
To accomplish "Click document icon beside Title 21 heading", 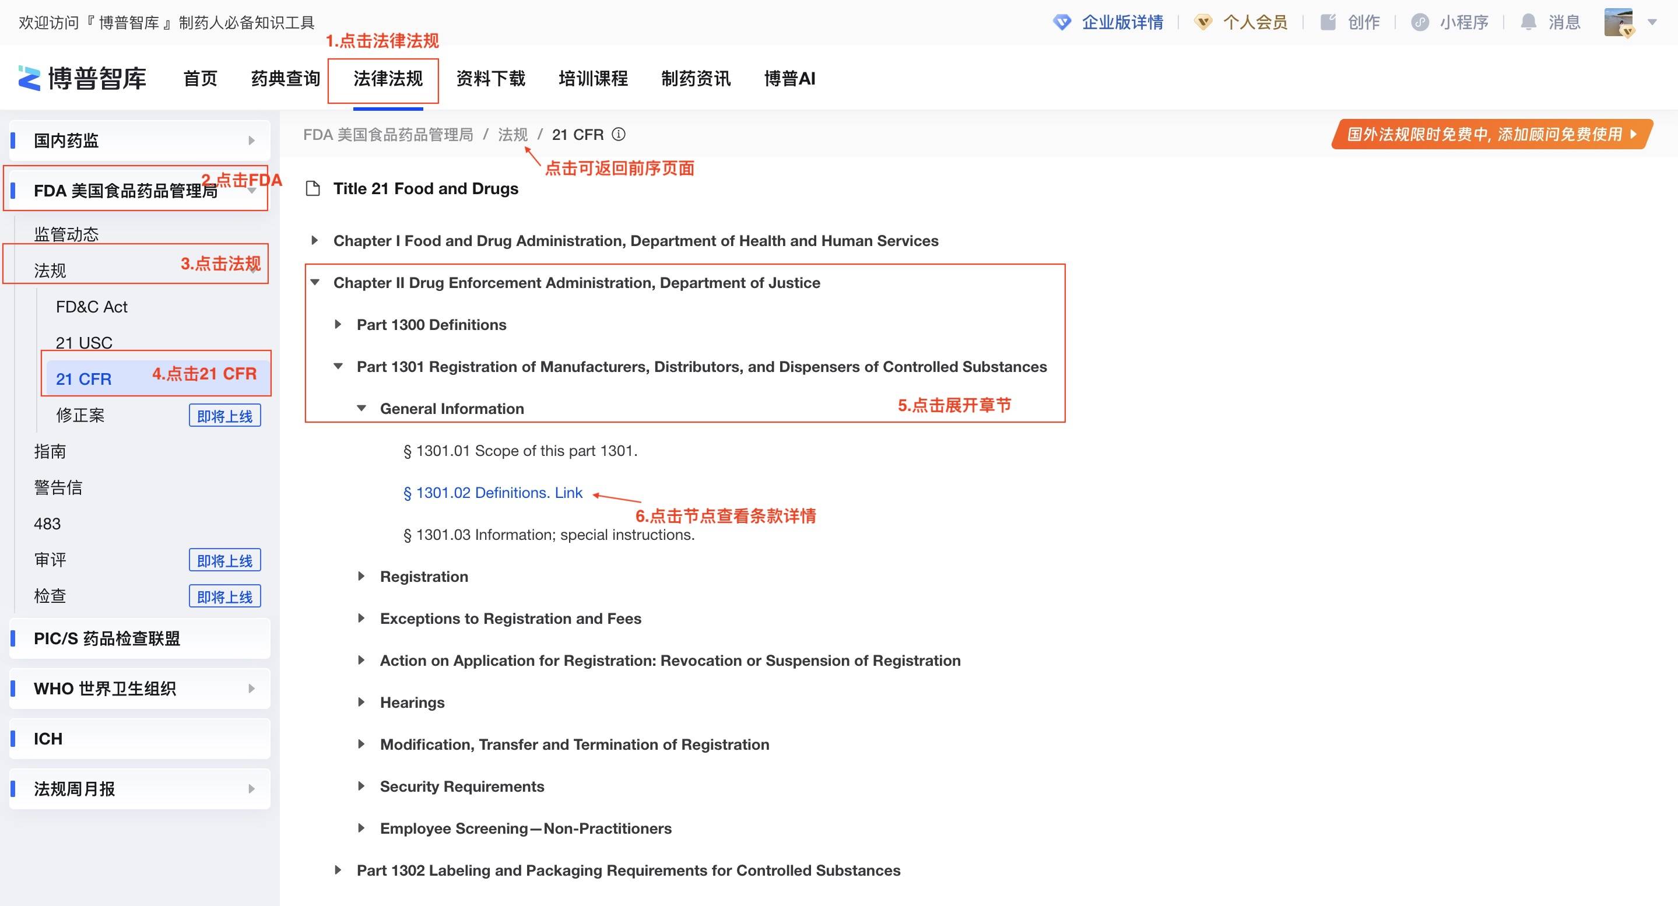I will coord(313,189).
